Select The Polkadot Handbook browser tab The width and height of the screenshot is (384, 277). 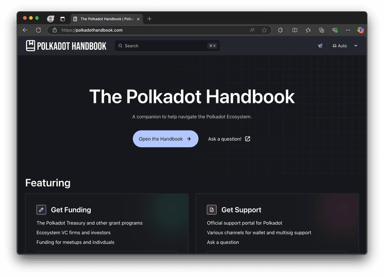[107, 19]
